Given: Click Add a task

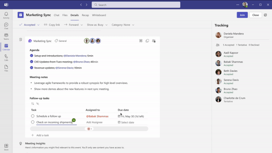Looking at the screenshot, I should [x=40, y=135].
